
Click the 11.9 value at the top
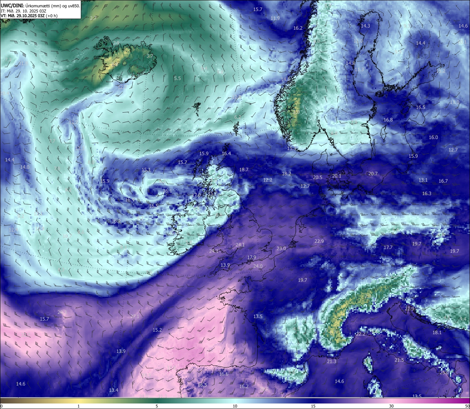[x=275, y=18]
